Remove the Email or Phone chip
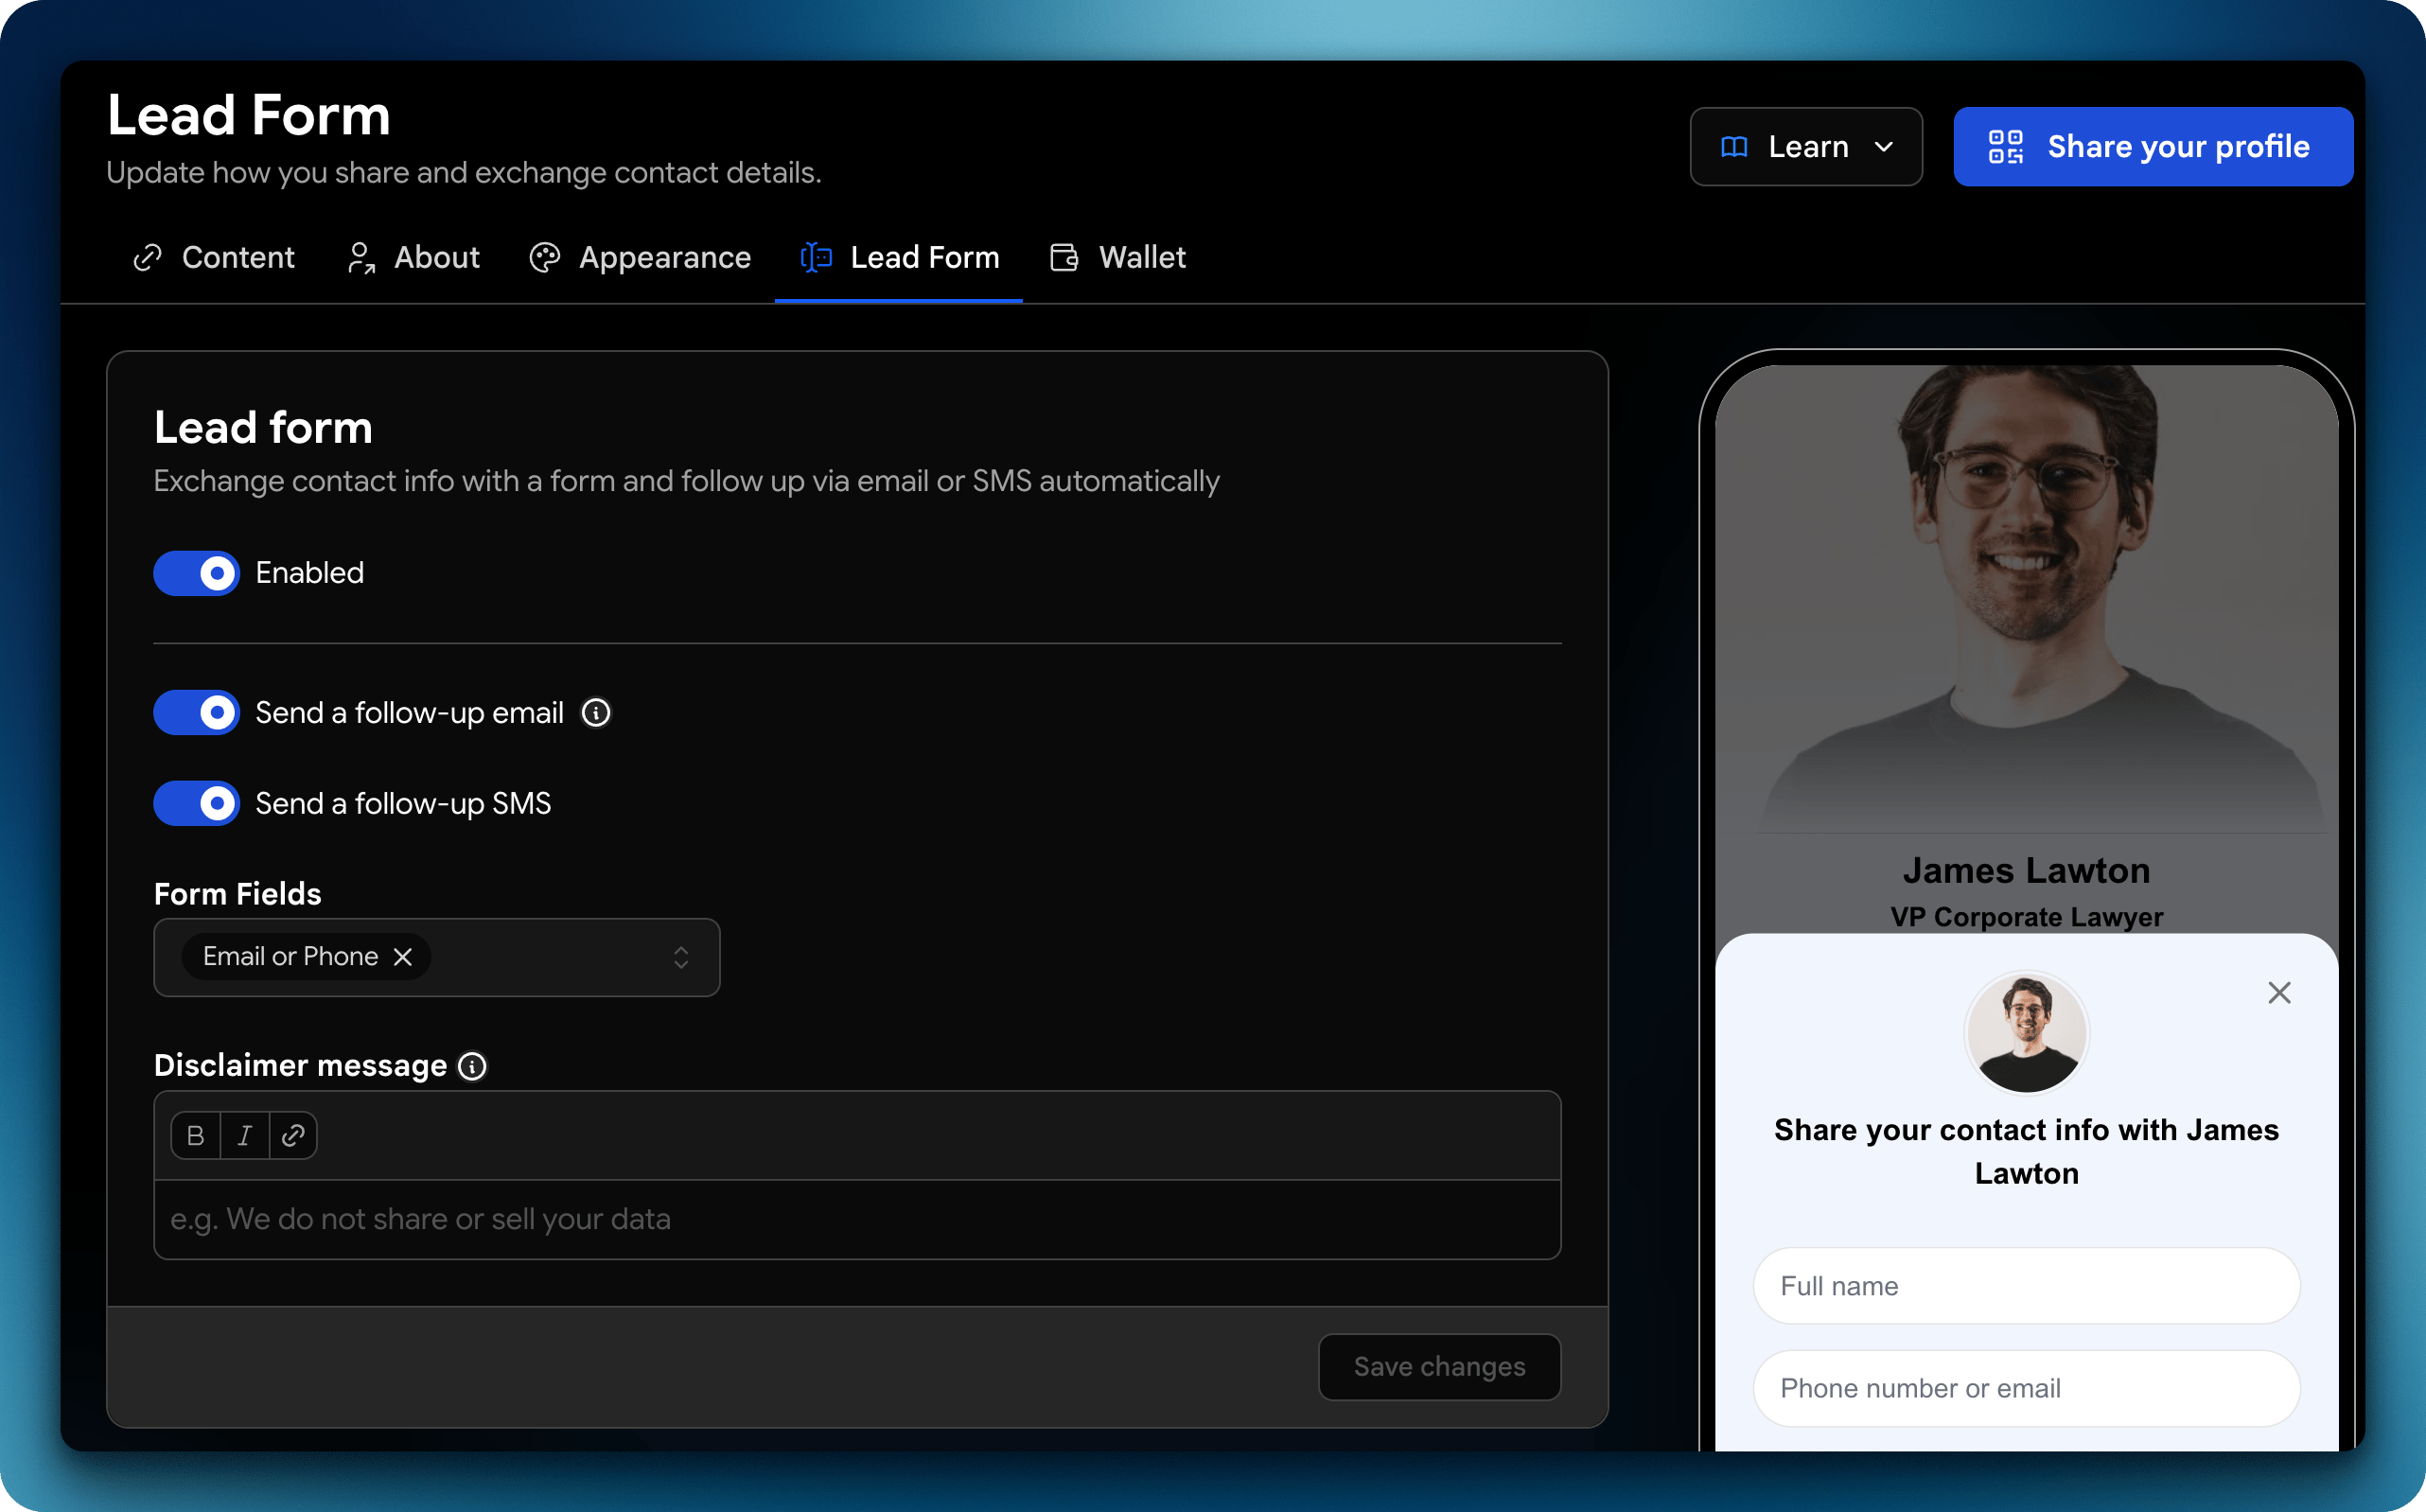The width and height of the screenshot is (2426, 1512). [403, 957]
